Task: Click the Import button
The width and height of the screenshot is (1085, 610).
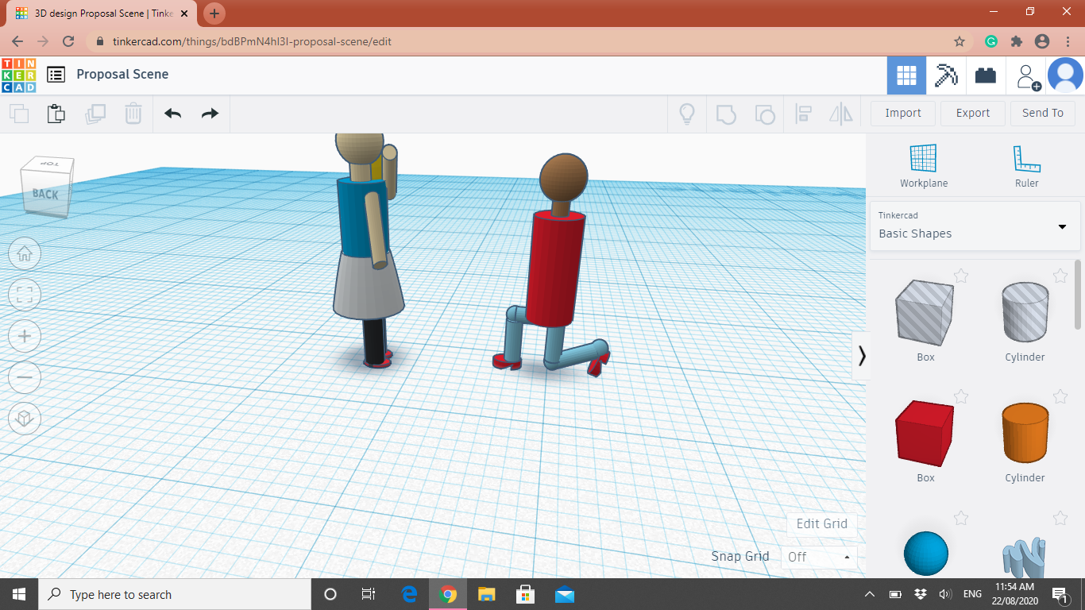Action: [903, 113]
